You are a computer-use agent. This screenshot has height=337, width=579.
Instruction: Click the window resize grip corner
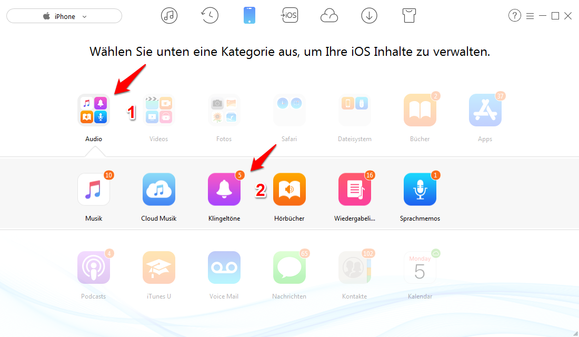tap(575, 334)
